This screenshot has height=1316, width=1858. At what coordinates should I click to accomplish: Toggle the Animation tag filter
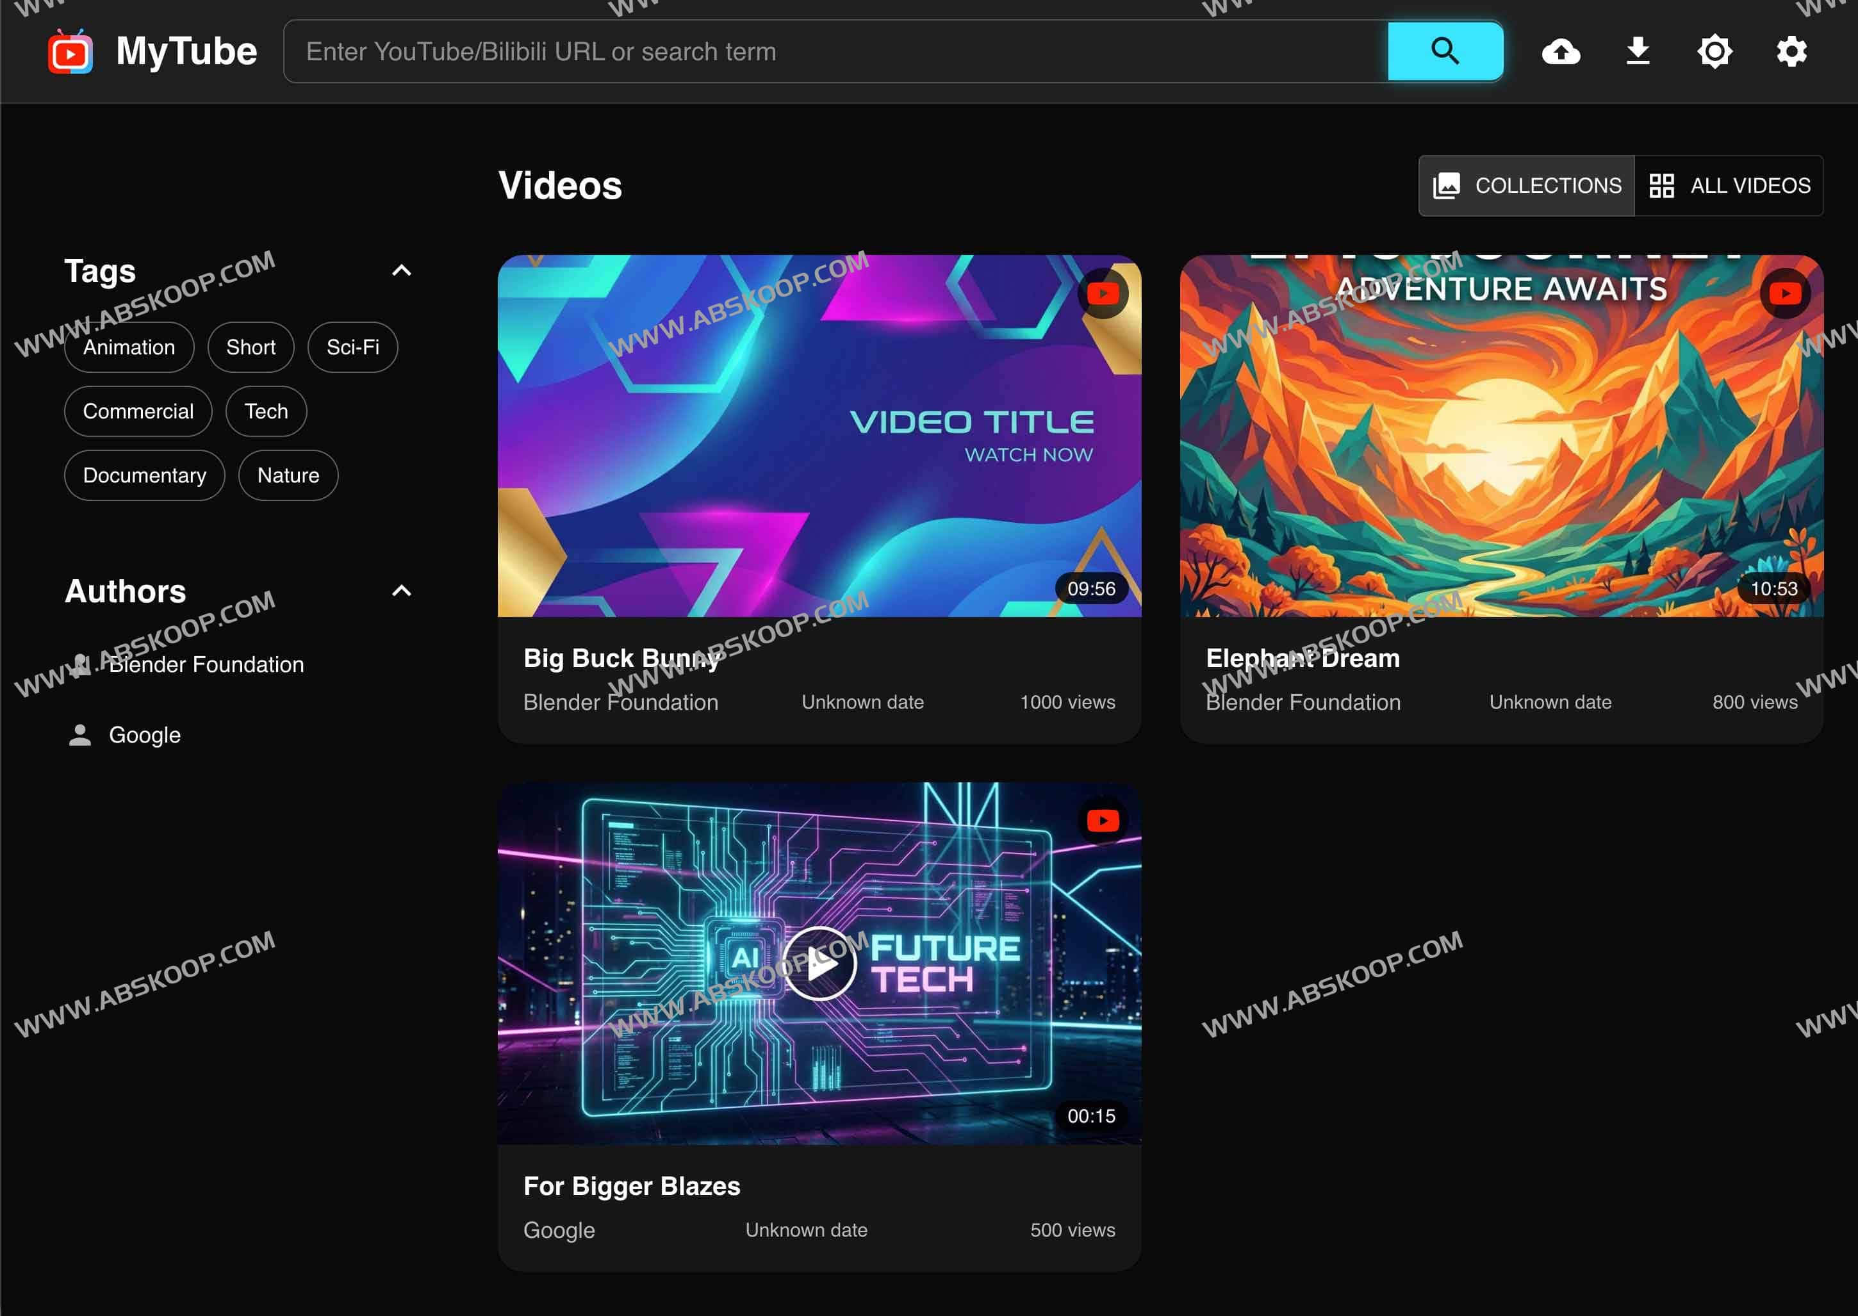[x=129, y=348]
